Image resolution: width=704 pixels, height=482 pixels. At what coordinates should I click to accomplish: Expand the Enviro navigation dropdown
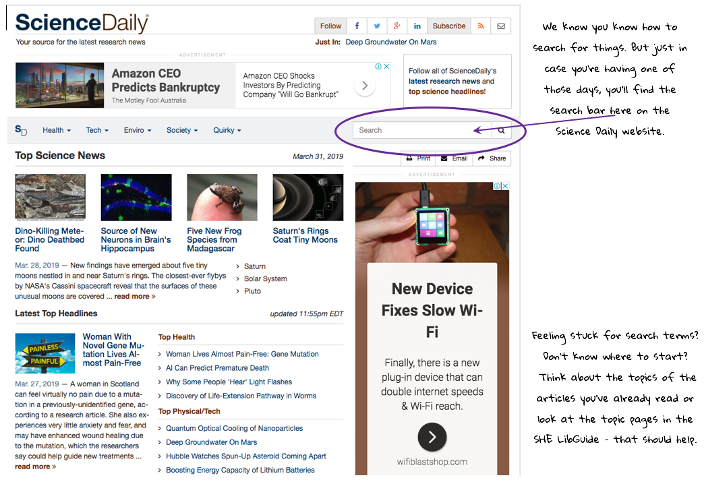[x=138, y=130]
